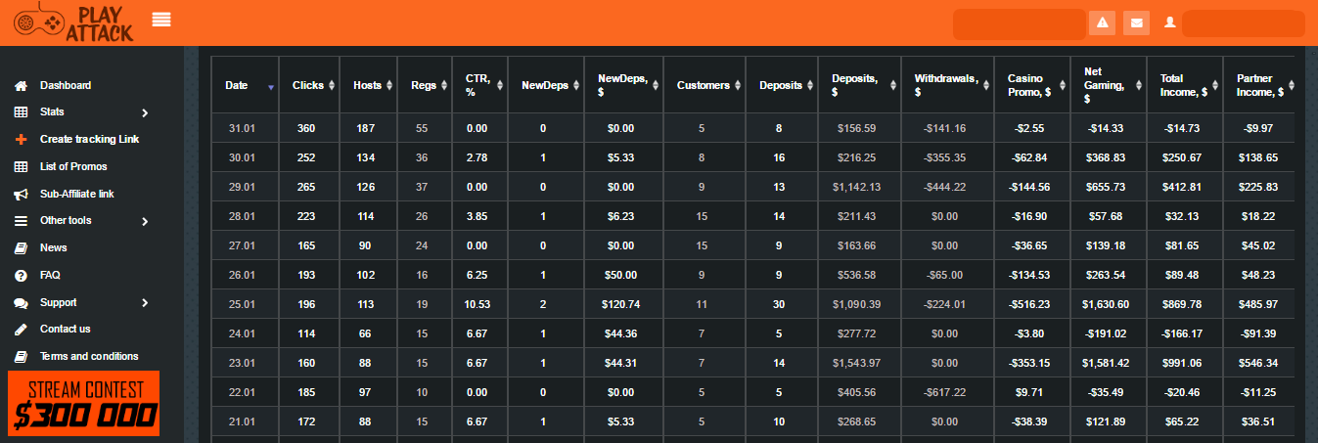Click the FAQ question mark icon
Screen dimensions: 1318x443
(21, 276)
